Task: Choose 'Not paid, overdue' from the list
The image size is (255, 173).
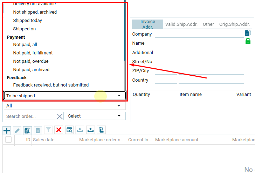Action: [x=31, y=61]
